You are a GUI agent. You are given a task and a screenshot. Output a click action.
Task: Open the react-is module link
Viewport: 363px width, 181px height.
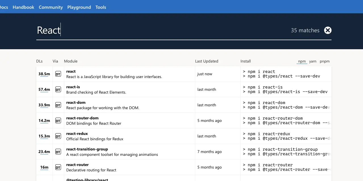coord(73,87)
